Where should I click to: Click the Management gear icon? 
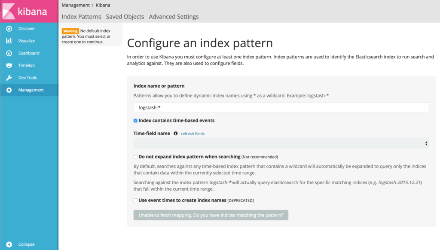click(x=9, y=90)
